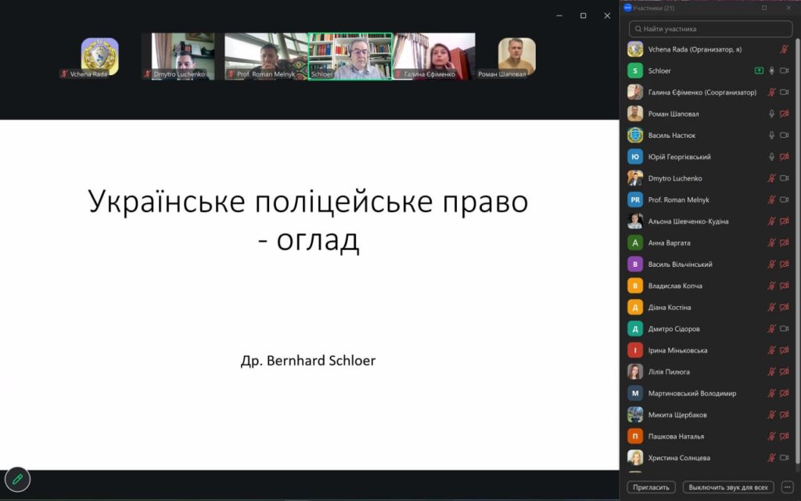Click the camera icon beside Василь Настюк
Screen dimensions: 801x501
click(784, 135)
